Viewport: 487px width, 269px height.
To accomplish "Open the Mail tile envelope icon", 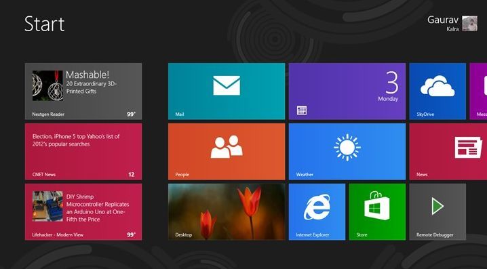I will (227, 85).
